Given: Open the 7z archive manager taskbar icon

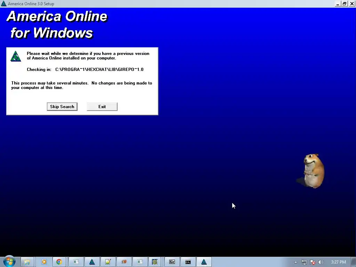Looking at the screenshot, I should 172,262.
